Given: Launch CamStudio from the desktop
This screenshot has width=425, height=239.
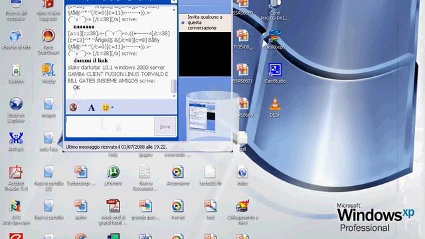Looking at the screenshot, I should tap(274, 73).
